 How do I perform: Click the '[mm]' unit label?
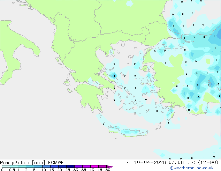(x=38, y=163)
